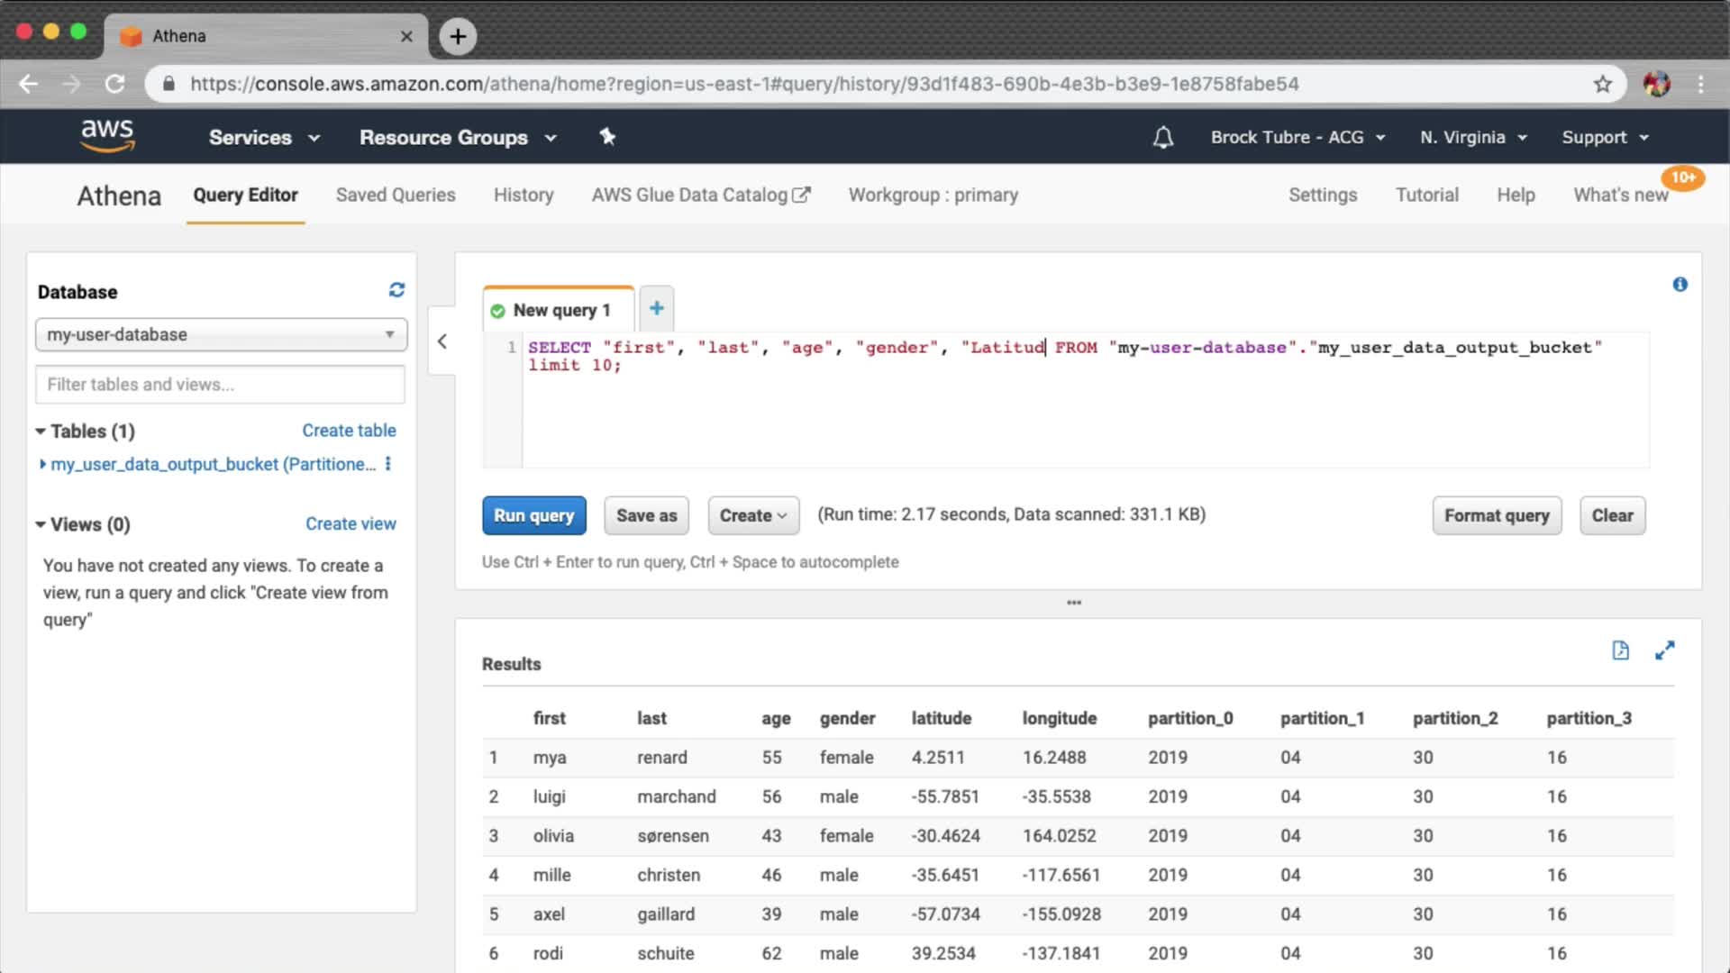This screenshot has width=1730, height=973.
Task: Download results file icon
Action: point(1620,650)
